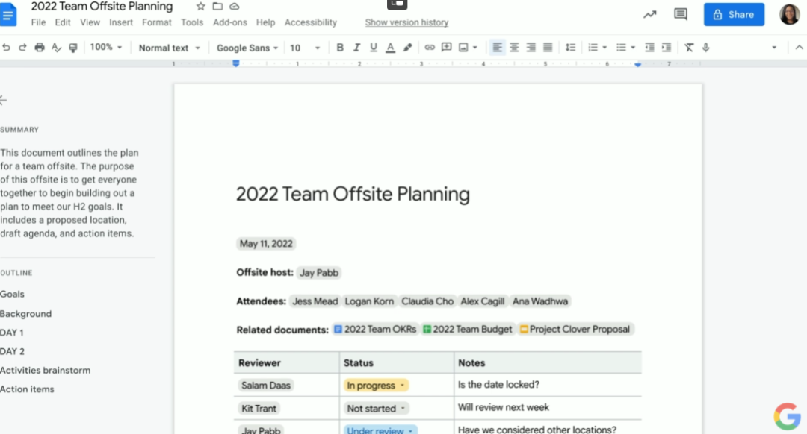807x434 pixels.
Task: Open the editing mode dropdown arrow
Action: point(774,48)
